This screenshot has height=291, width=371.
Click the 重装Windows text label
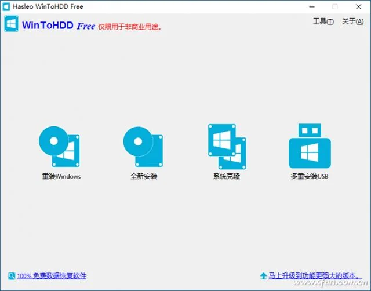tap(61, 176)
